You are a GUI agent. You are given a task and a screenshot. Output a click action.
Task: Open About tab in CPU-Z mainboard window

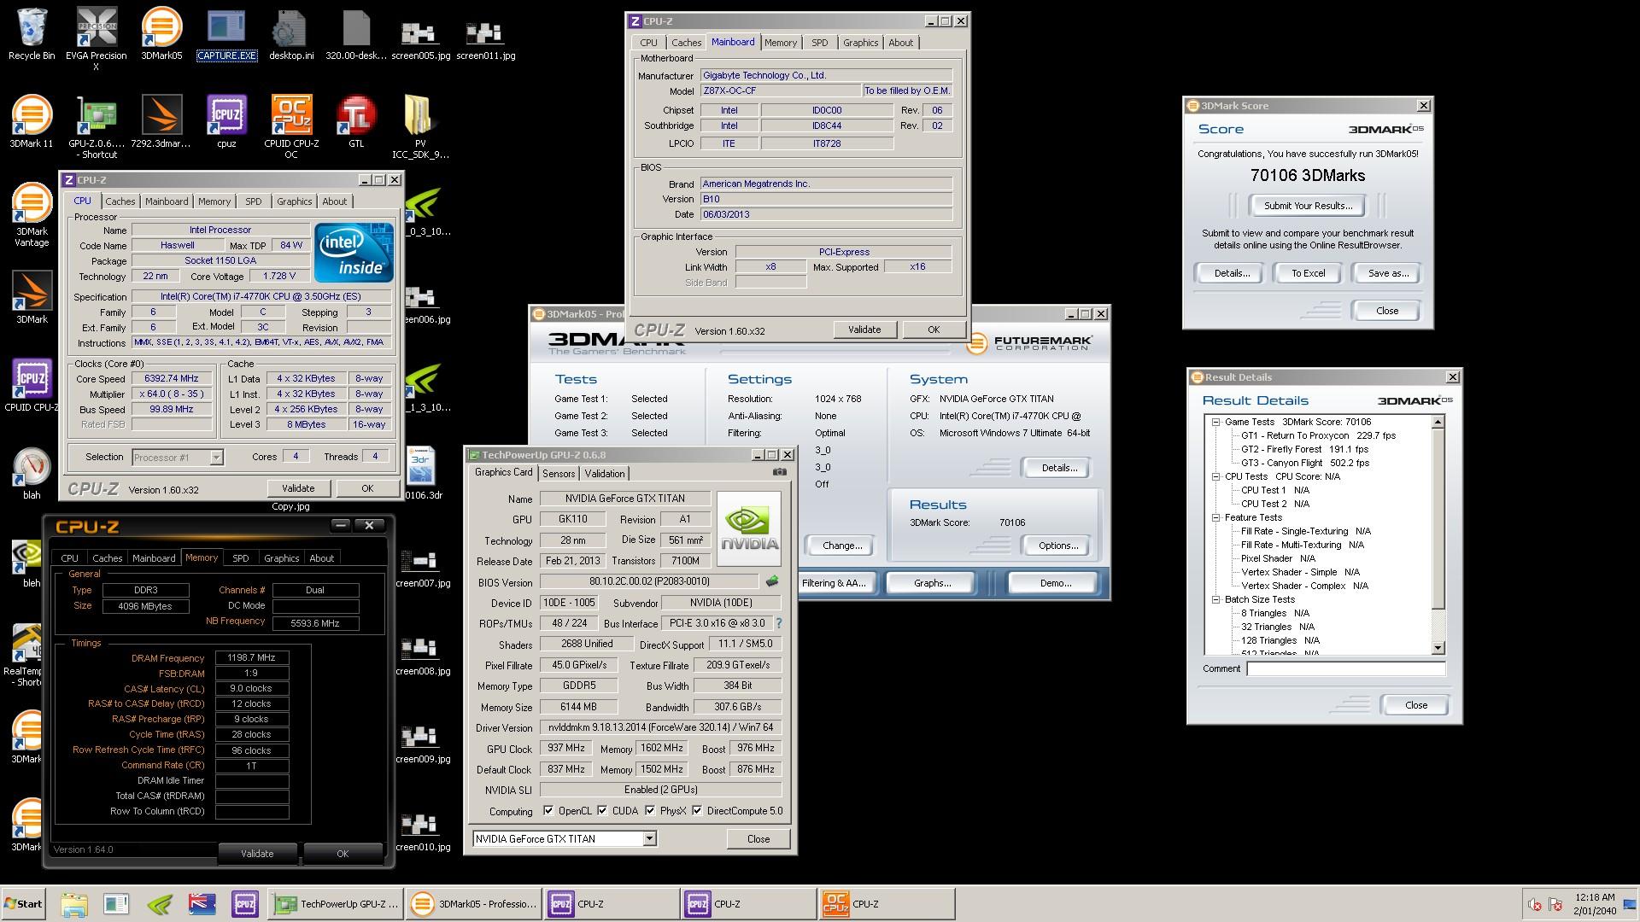pos(901,43)
